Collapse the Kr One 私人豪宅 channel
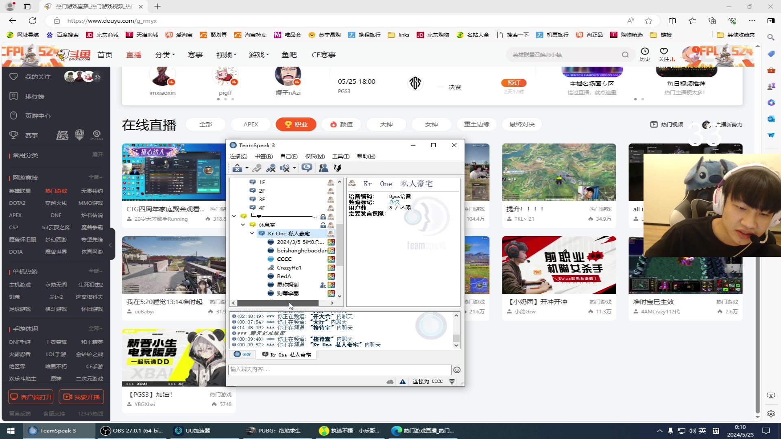781x439 pixels. click(x=252, y=233)
